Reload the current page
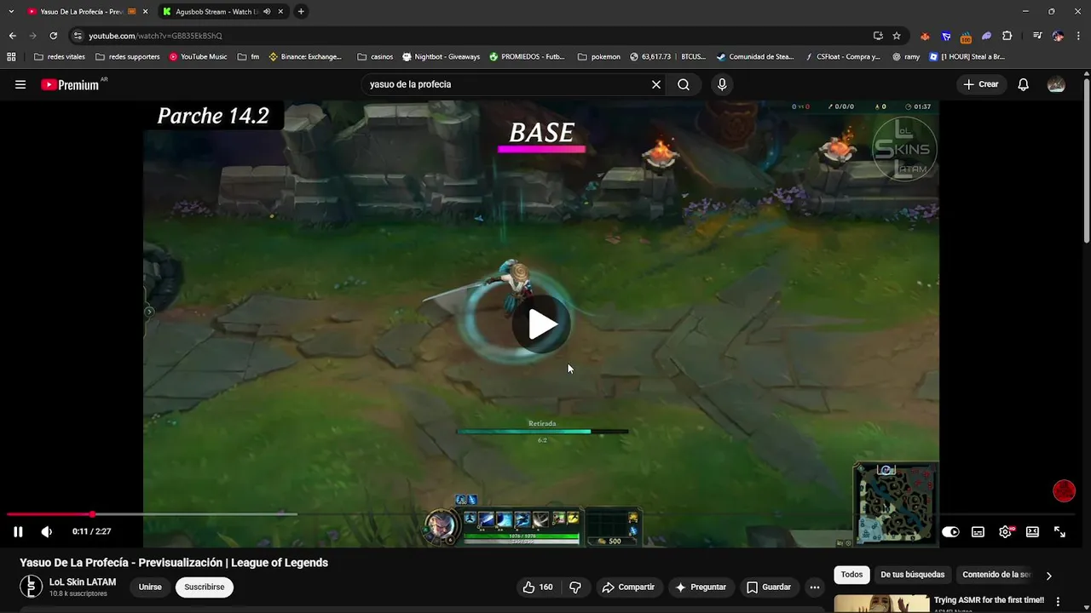 tap(53, 36)
